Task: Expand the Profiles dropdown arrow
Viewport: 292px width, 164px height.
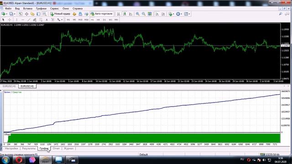Action: 15,14
